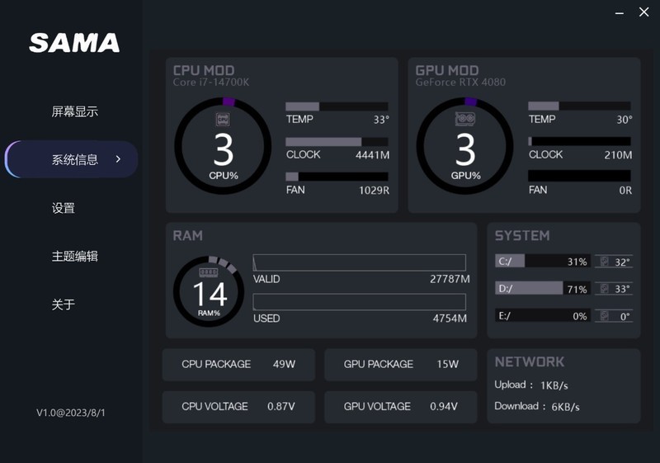
Task: Click the disk temperature icon on the E:/ row
Action: [x=604, y=315]
